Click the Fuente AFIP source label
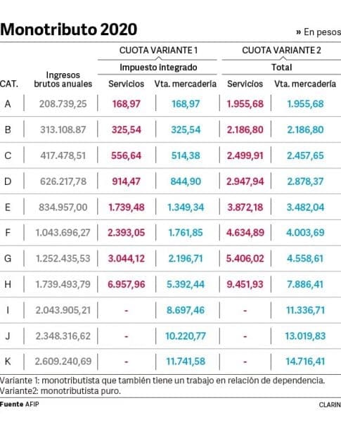Screen dimensions: 341x422 [x=20, y=404]
